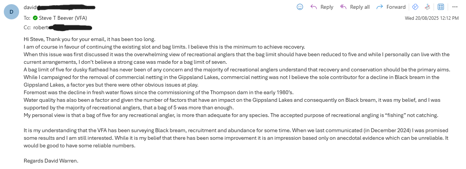The image size is (466, 169).
Task: Open the Apps grid icon
Action: [441, 7]
